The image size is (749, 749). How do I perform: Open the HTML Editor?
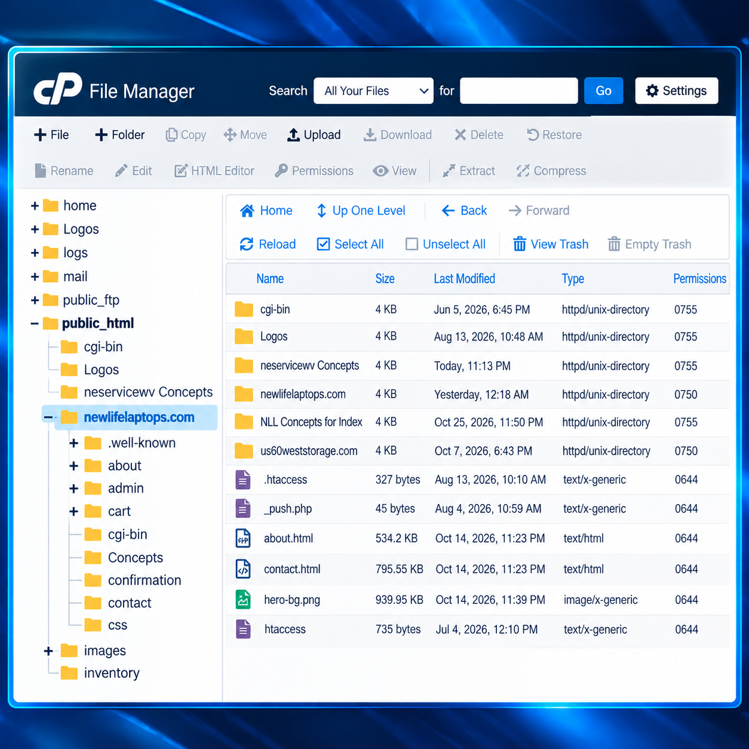tap(214, 171)
